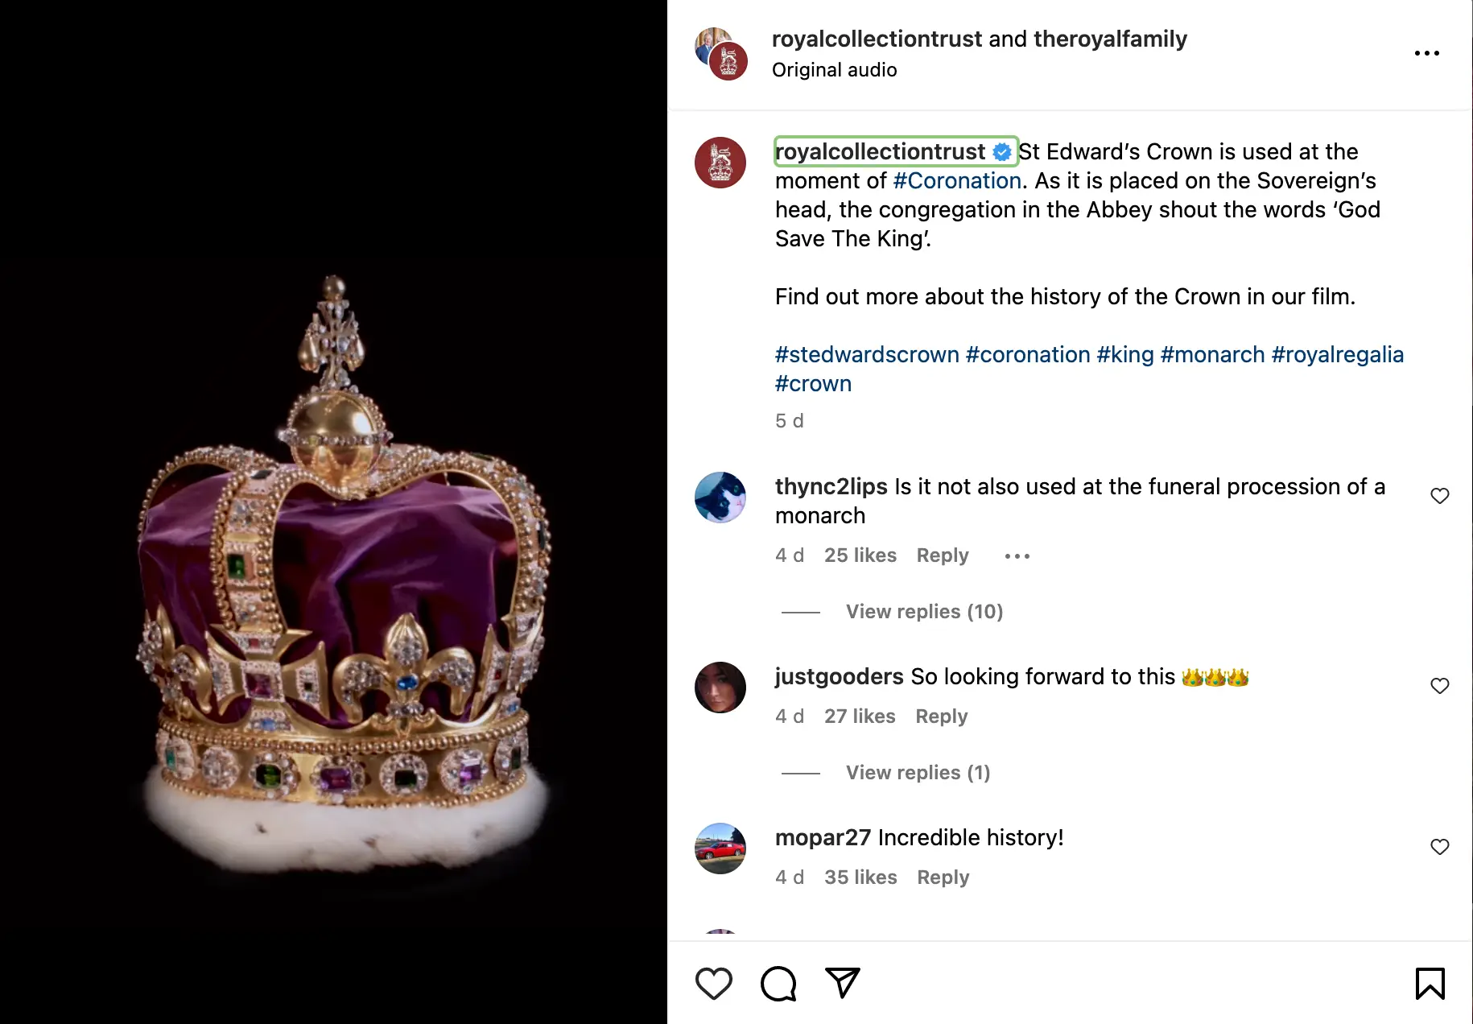Click the 25 likes count on a comment

pos(860,555)
